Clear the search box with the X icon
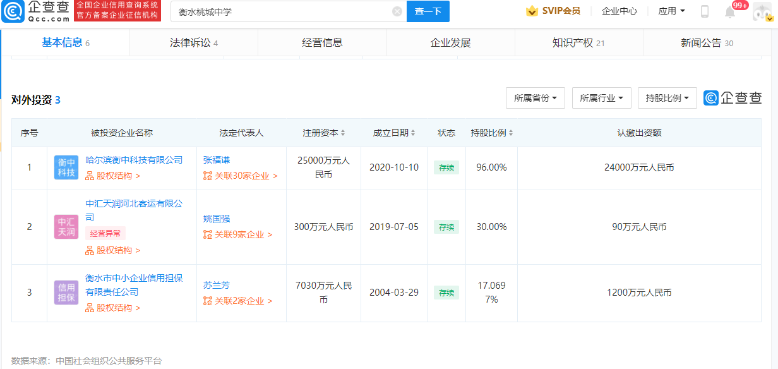The width and height of the screenshot is (778, 369). click(397, 11)
